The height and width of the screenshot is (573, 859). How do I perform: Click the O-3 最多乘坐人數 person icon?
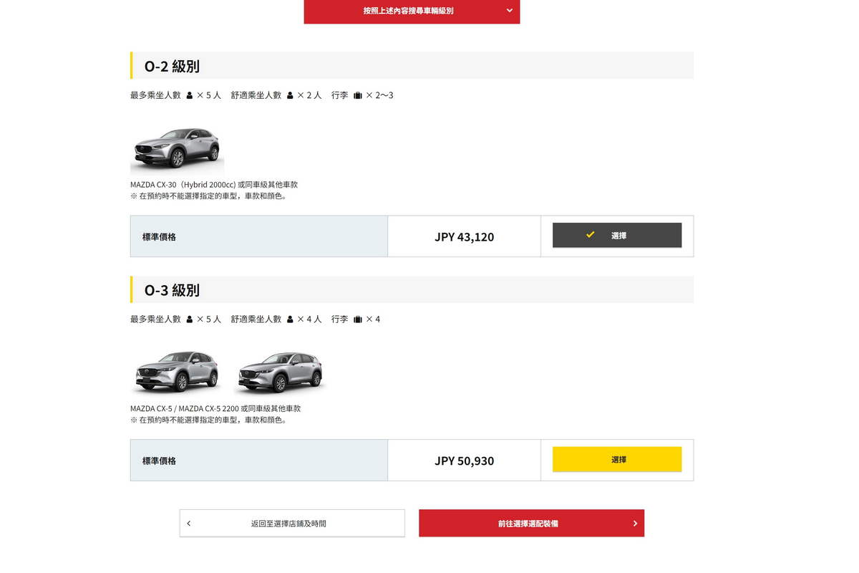click(190, 319)
